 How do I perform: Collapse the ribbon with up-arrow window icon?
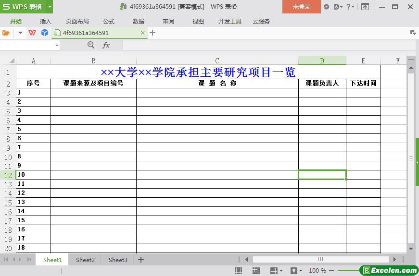click(365, 7)
